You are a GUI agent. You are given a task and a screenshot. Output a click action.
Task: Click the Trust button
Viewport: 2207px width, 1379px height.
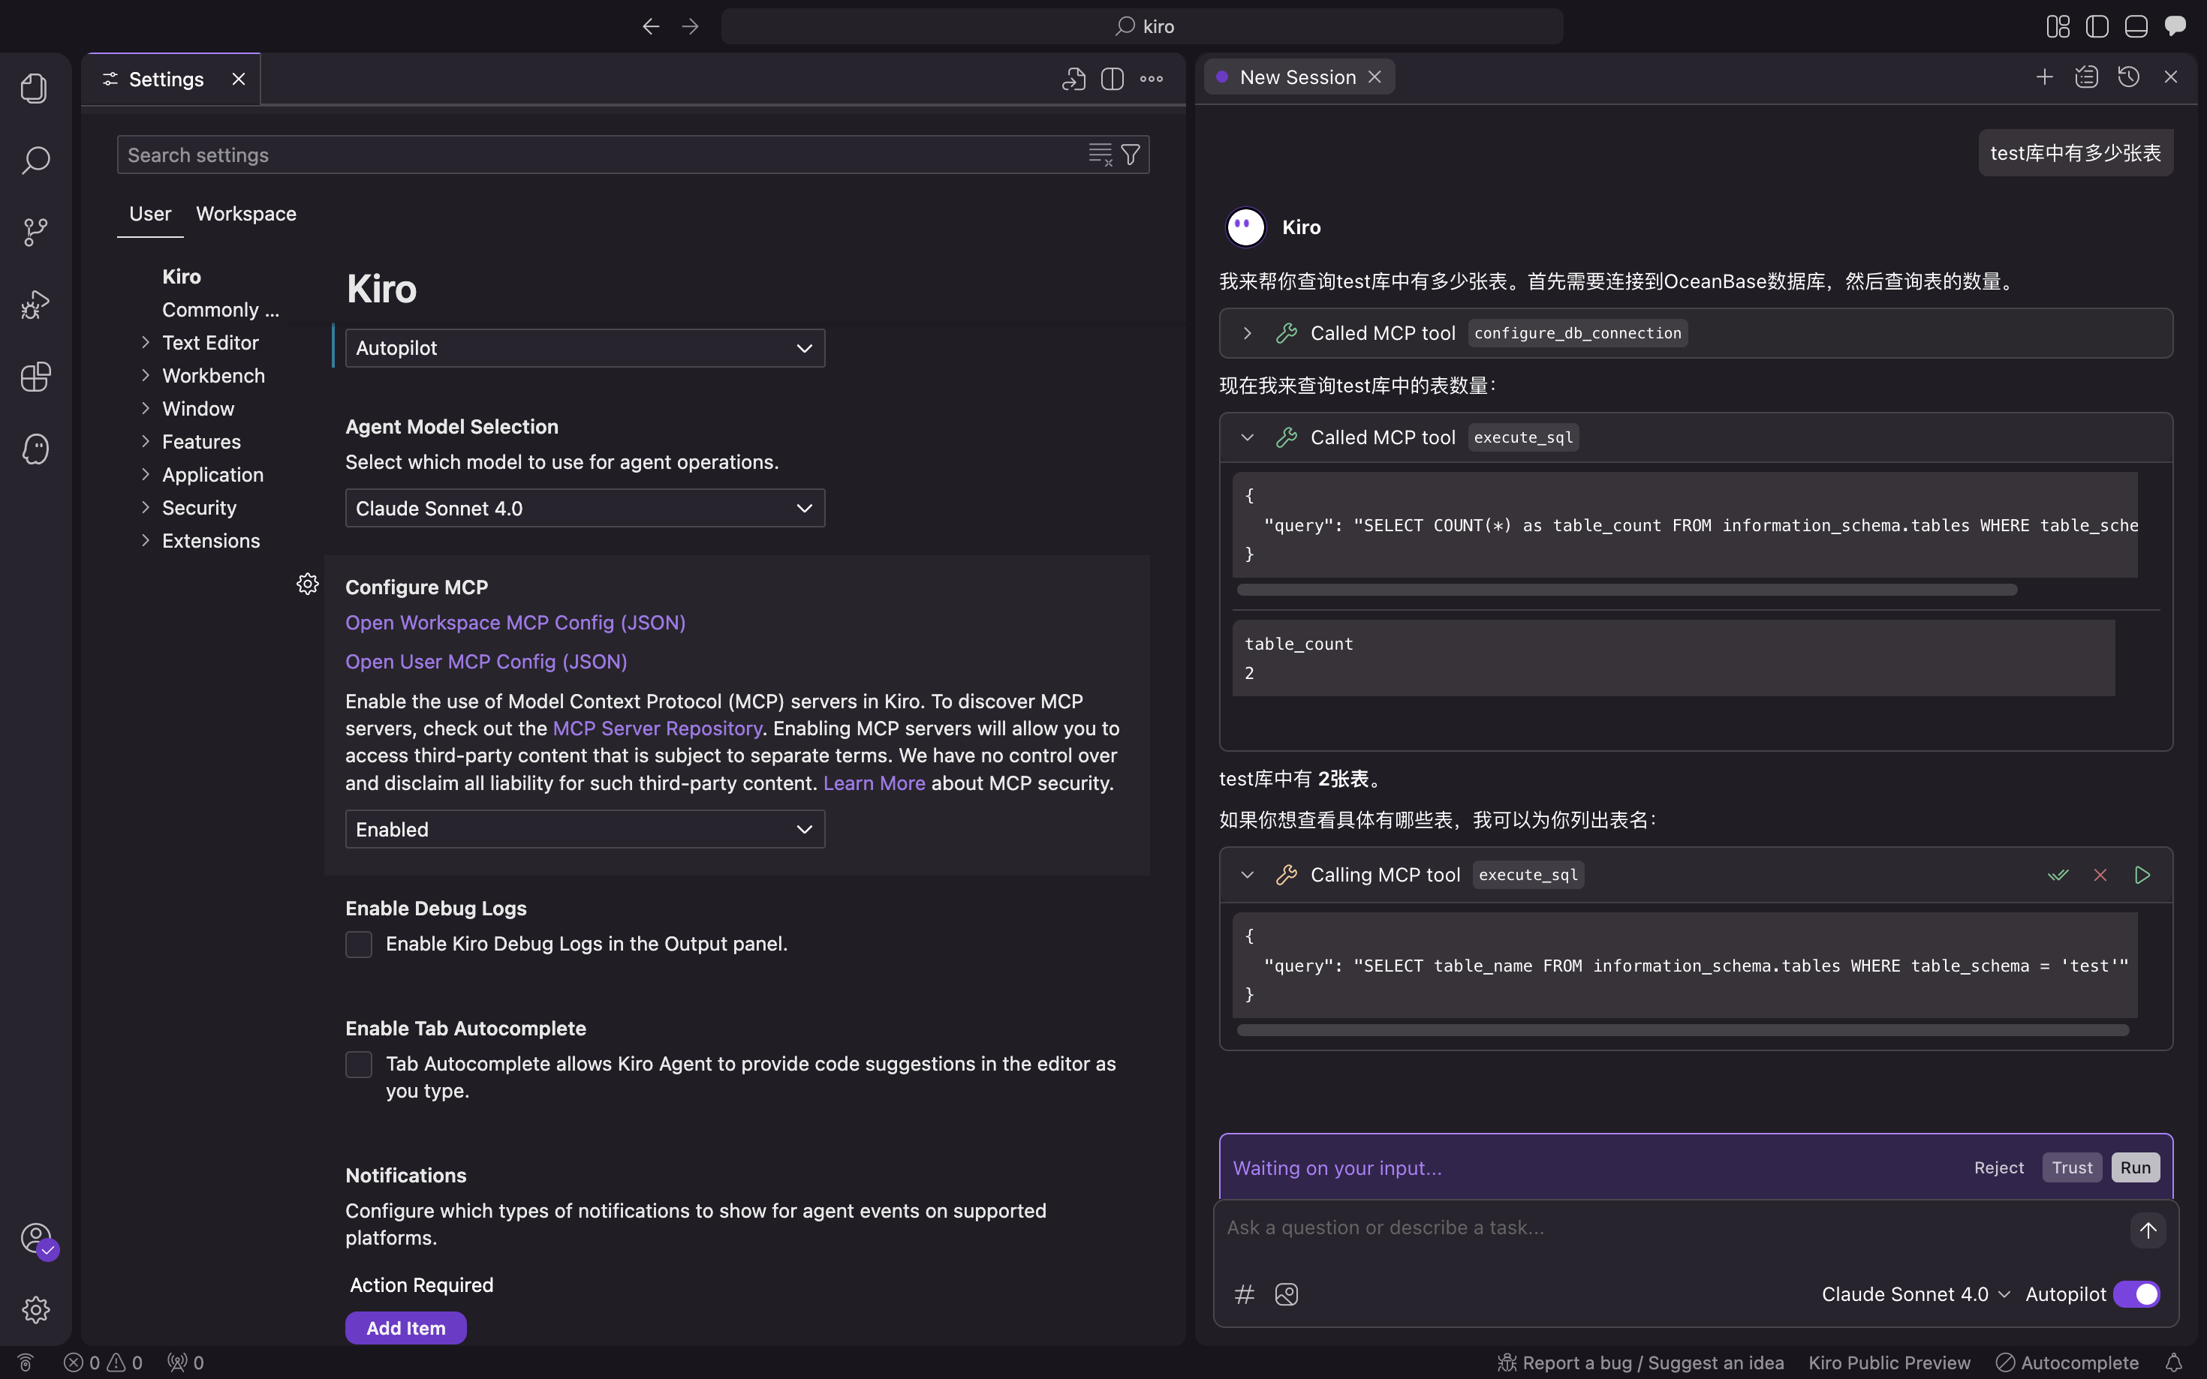click(2072, 1167)
